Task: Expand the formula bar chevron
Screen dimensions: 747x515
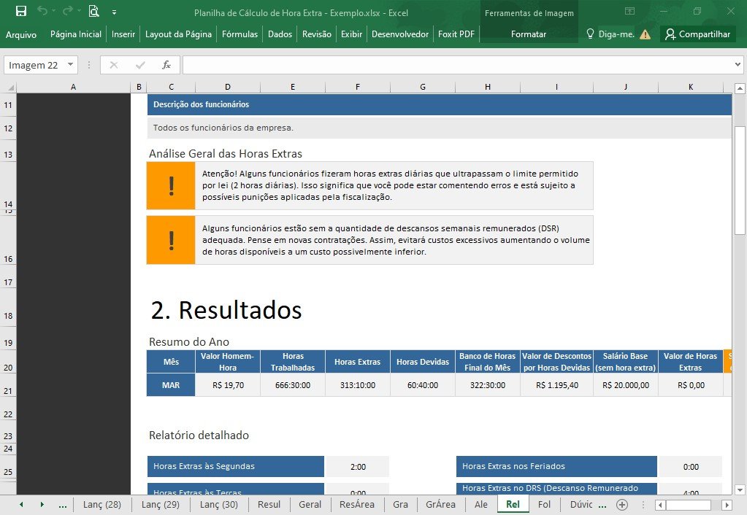Action: (738, 65)
